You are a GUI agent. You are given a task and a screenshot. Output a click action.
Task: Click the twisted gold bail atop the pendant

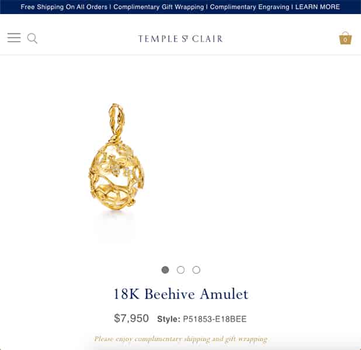pos(116,121)
